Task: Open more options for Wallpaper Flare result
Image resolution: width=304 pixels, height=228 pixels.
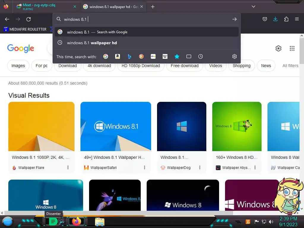Action: point(68,167)
